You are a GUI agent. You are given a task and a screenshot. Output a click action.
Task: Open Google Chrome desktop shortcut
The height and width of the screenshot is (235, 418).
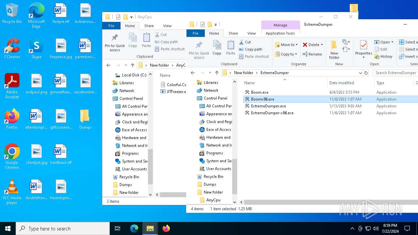12,157
